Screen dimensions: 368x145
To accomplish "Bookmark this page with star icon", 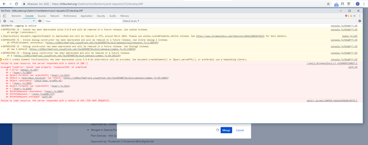I will [328, 4].
